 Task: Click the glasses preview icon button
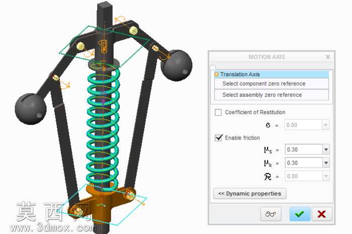pos(271,214)
